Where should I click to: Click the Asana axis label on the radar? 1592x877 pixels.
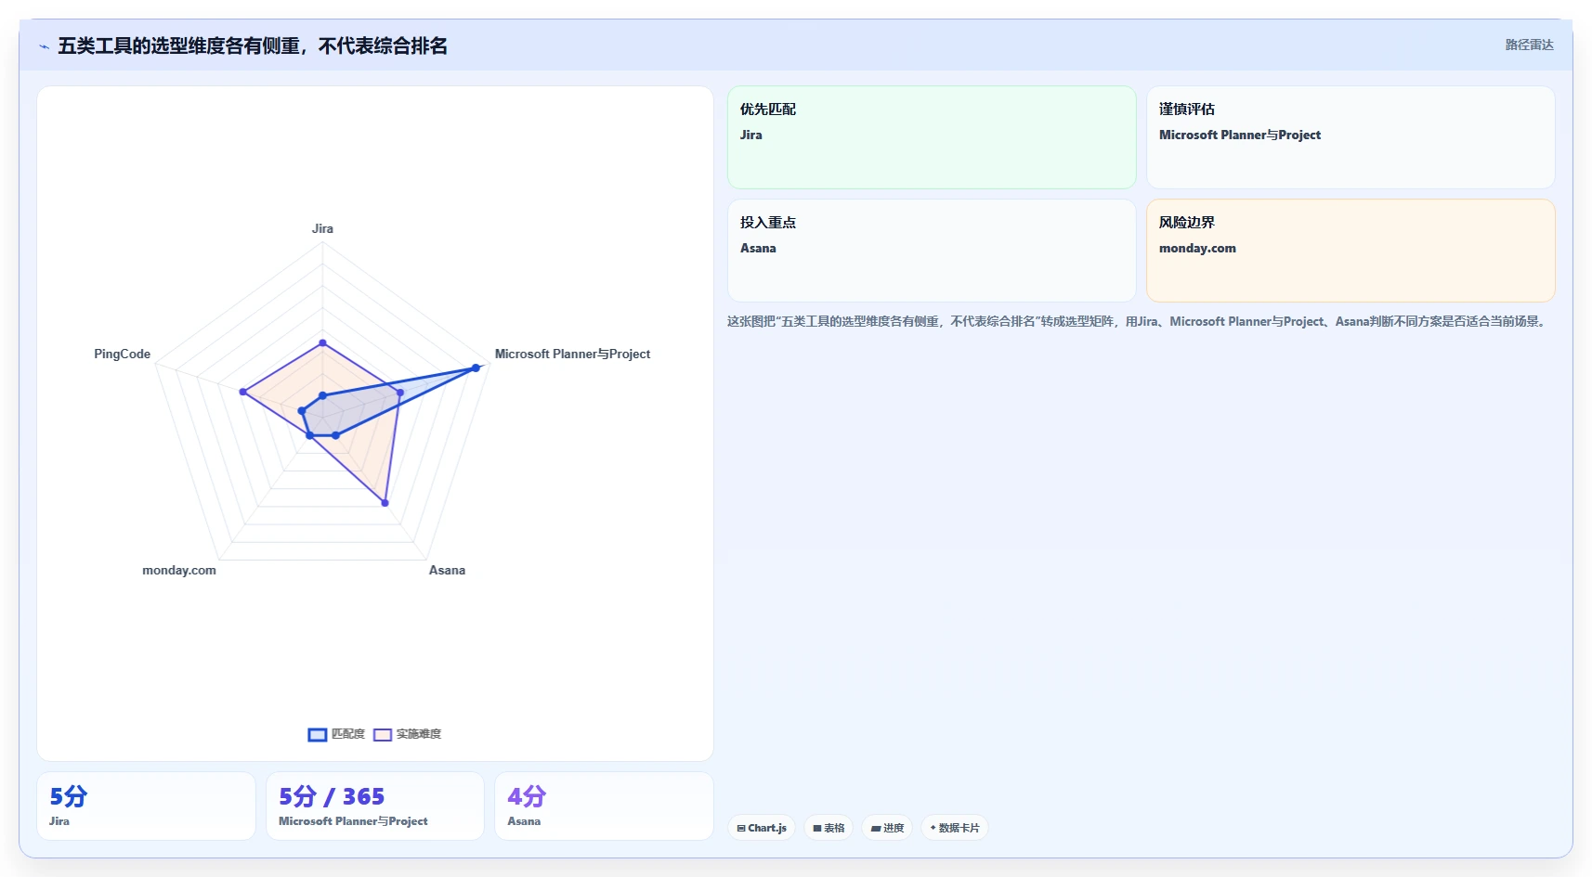click(x=447, y=570)
